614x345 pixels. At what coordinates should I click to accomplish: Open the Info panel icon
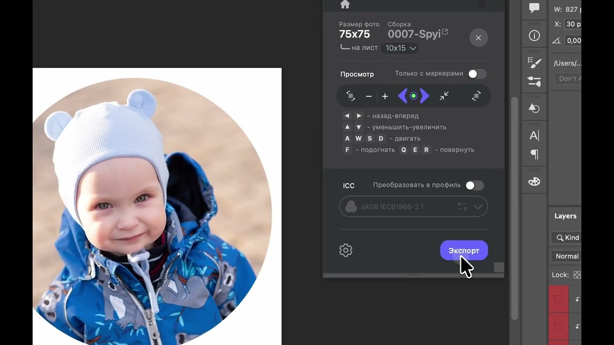point(534,36)
